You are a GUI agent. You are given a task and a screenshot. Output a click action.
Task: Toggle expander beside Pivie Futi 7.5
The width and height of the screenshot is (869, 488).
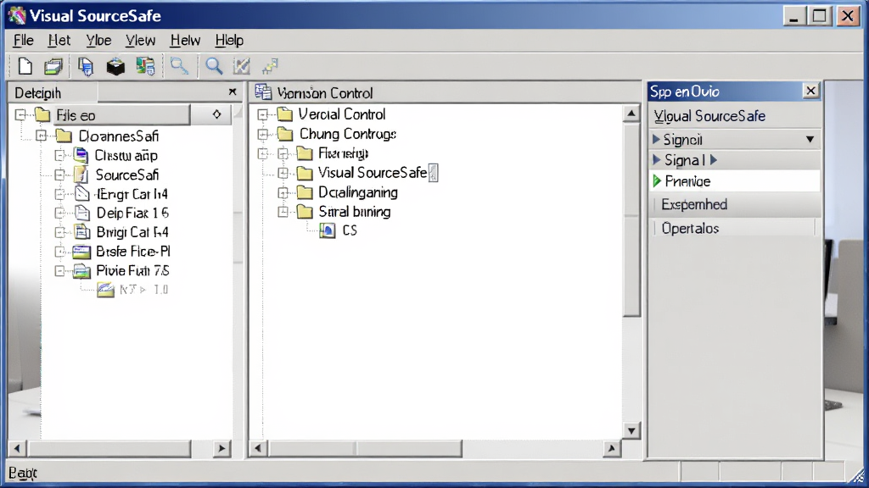(x=60, y=271)
